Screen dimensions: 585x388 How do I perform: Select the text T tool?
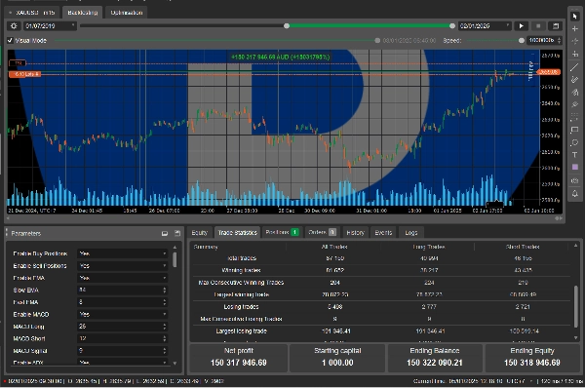coord(575,155)
